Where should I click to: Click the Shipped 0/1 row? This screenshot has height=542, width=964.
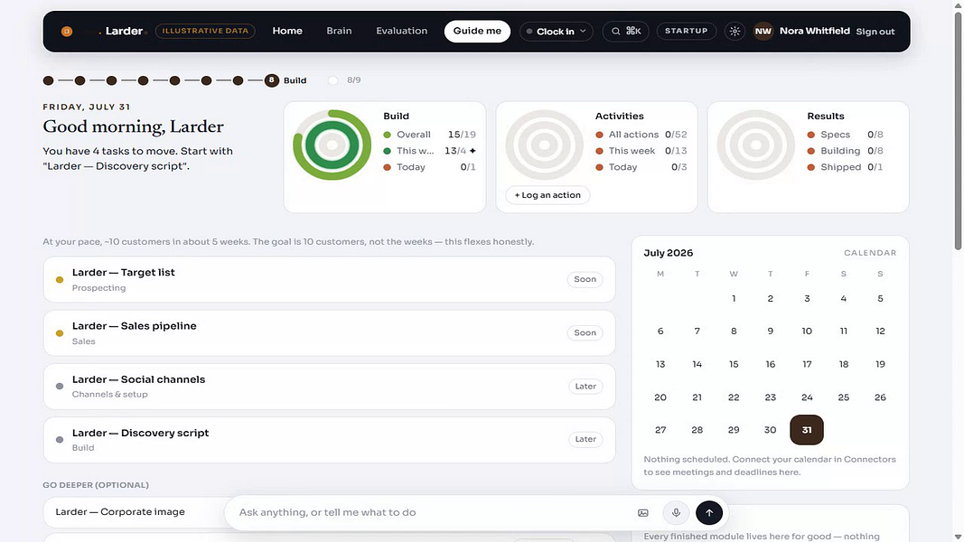(x=846, y=167)
